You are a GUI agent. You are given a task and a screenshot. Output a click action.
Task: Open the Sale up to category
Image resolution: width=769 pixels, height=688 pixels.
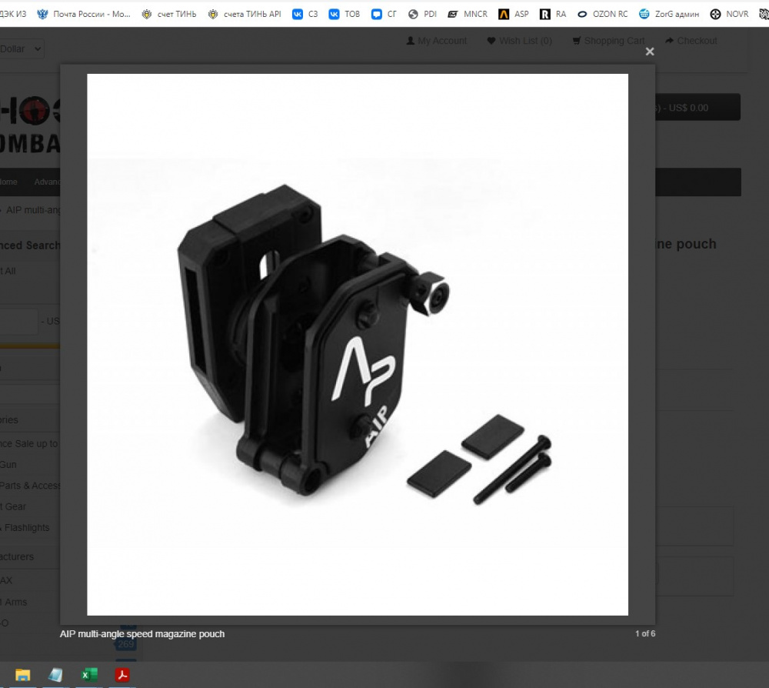[29, 443]
